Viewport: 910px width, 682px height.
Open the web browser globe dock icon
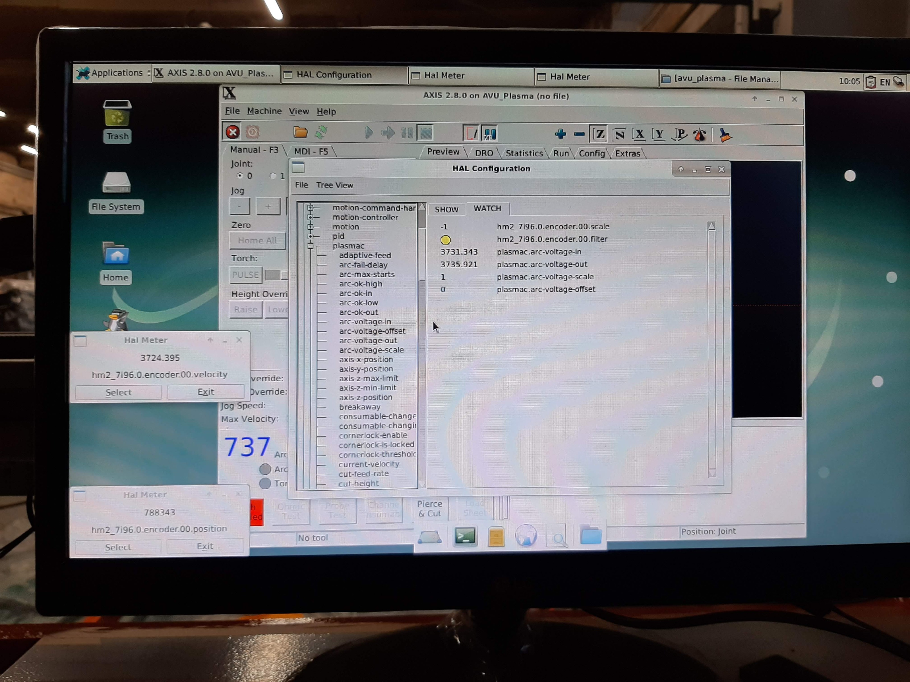tap(526, 536)
